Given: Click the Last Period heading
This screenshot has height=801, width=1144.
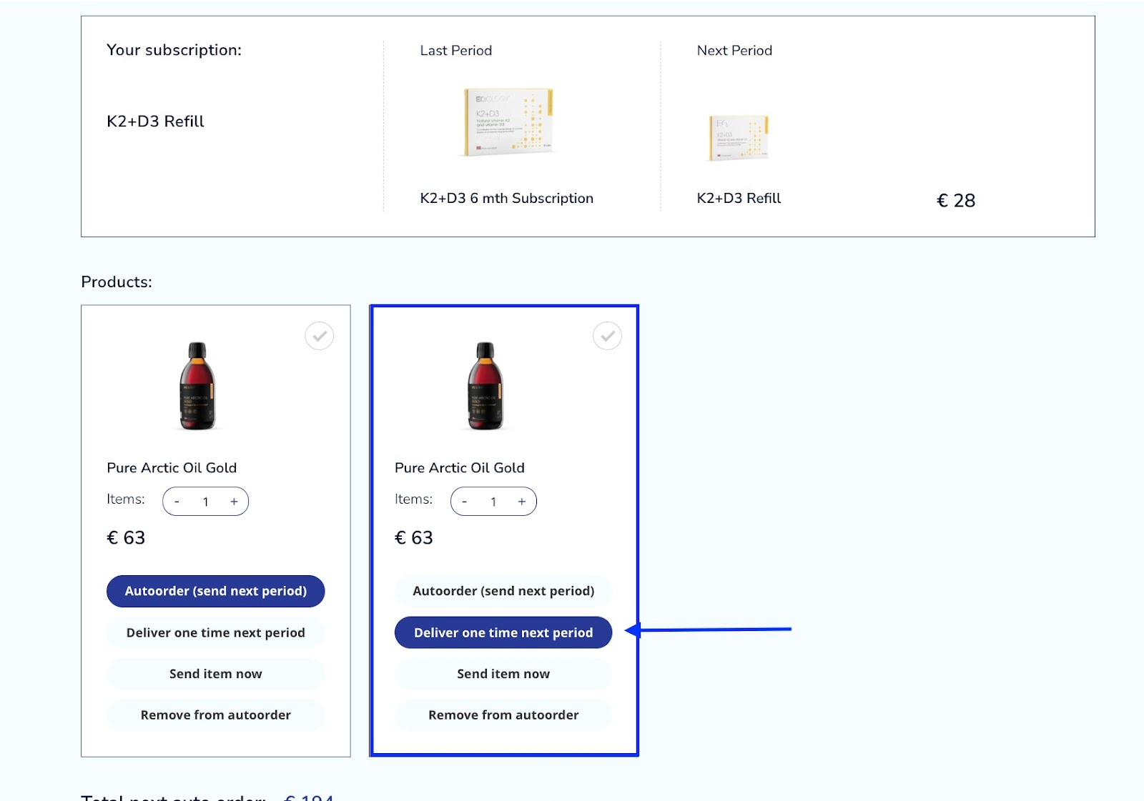Looking at the screenshot, I should pos(456,51).
